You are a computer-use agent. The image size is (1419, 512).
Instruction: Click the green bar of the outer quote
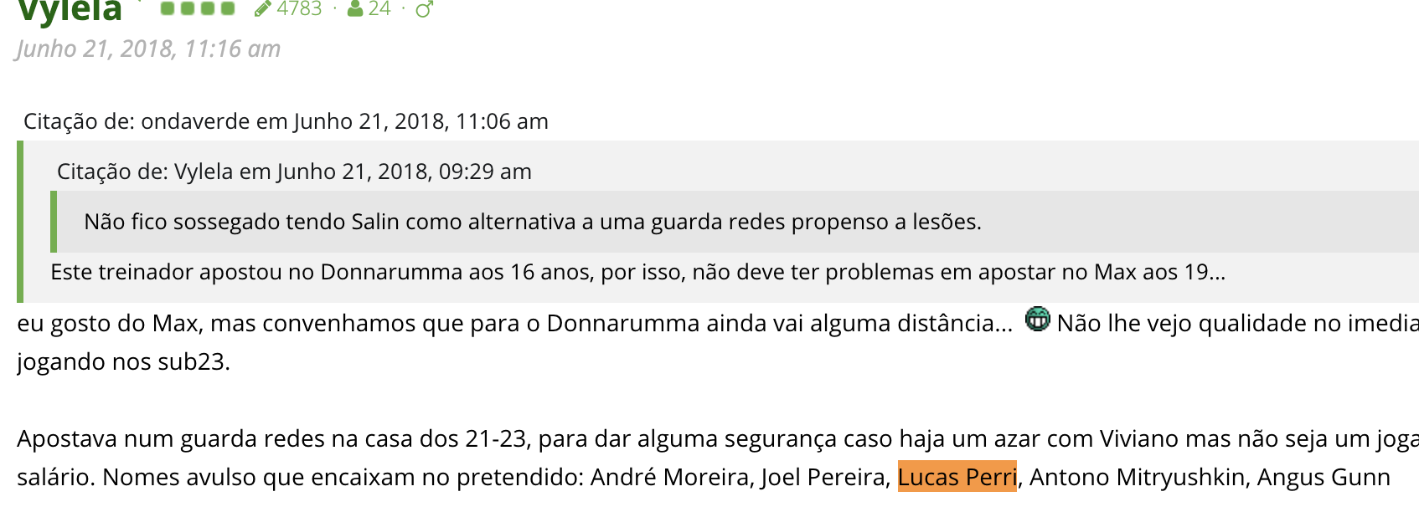(20, 222)
